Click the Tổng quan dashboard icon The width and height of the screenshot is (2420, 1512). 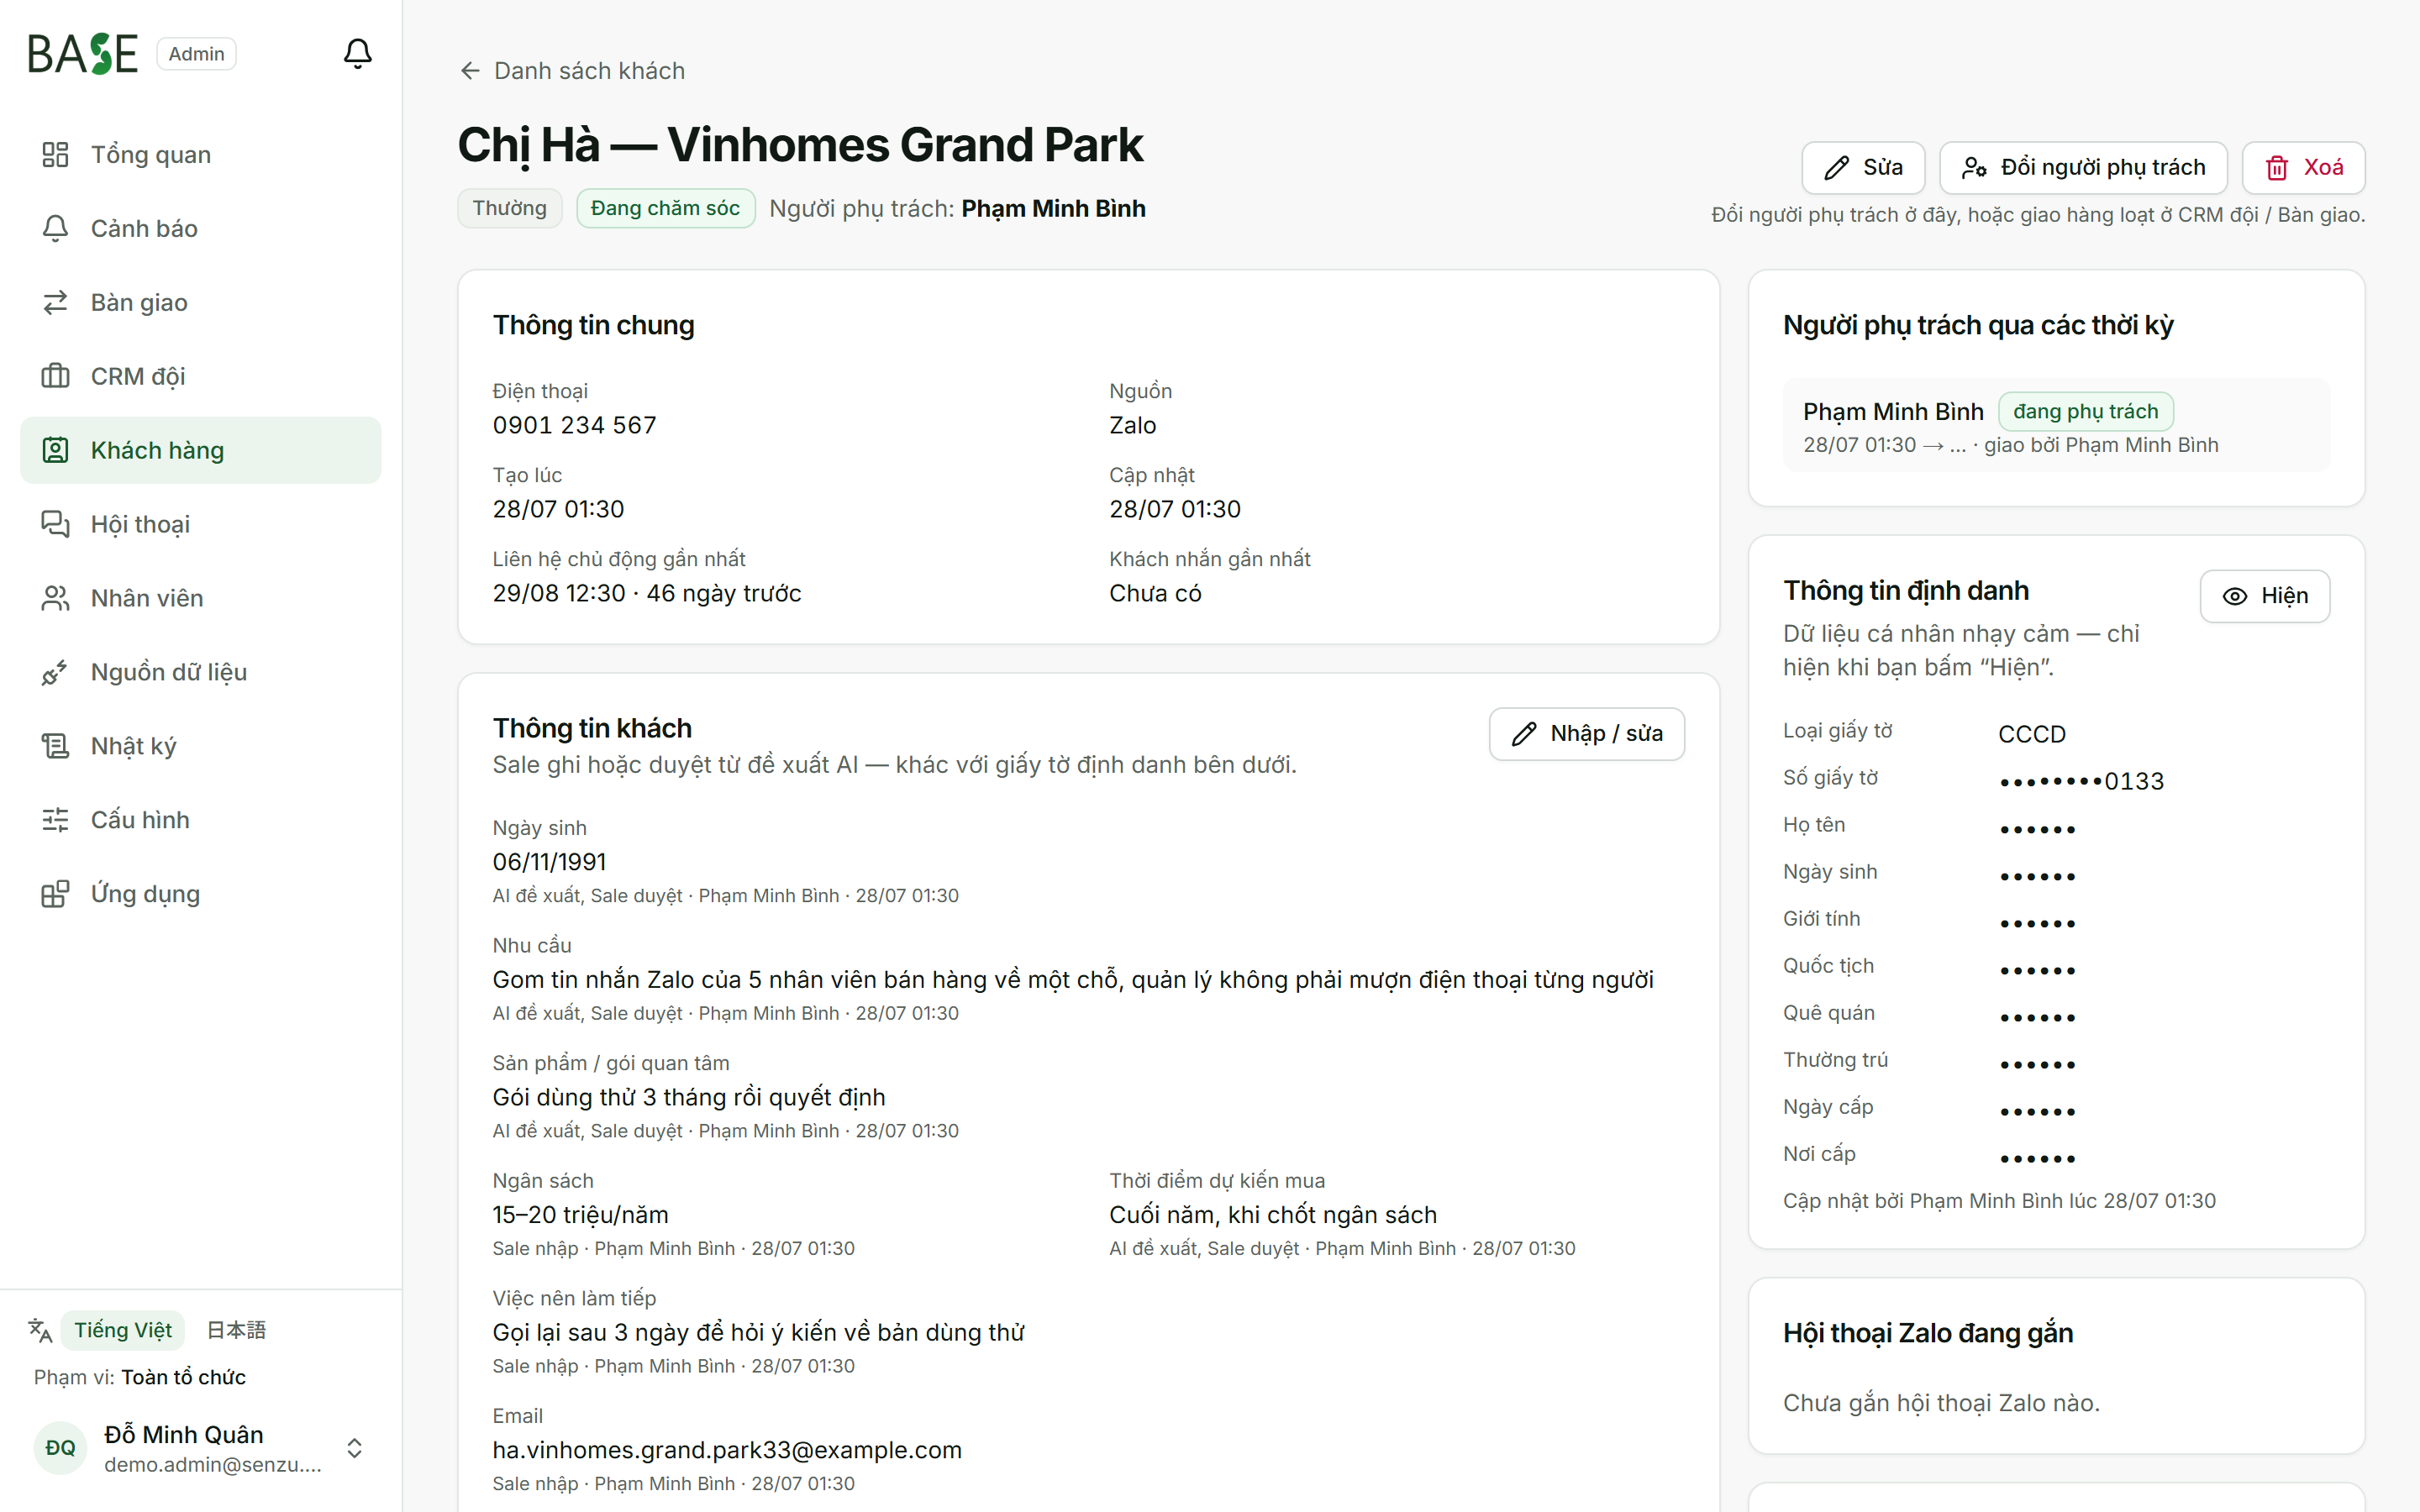click(x=55, y=154)
